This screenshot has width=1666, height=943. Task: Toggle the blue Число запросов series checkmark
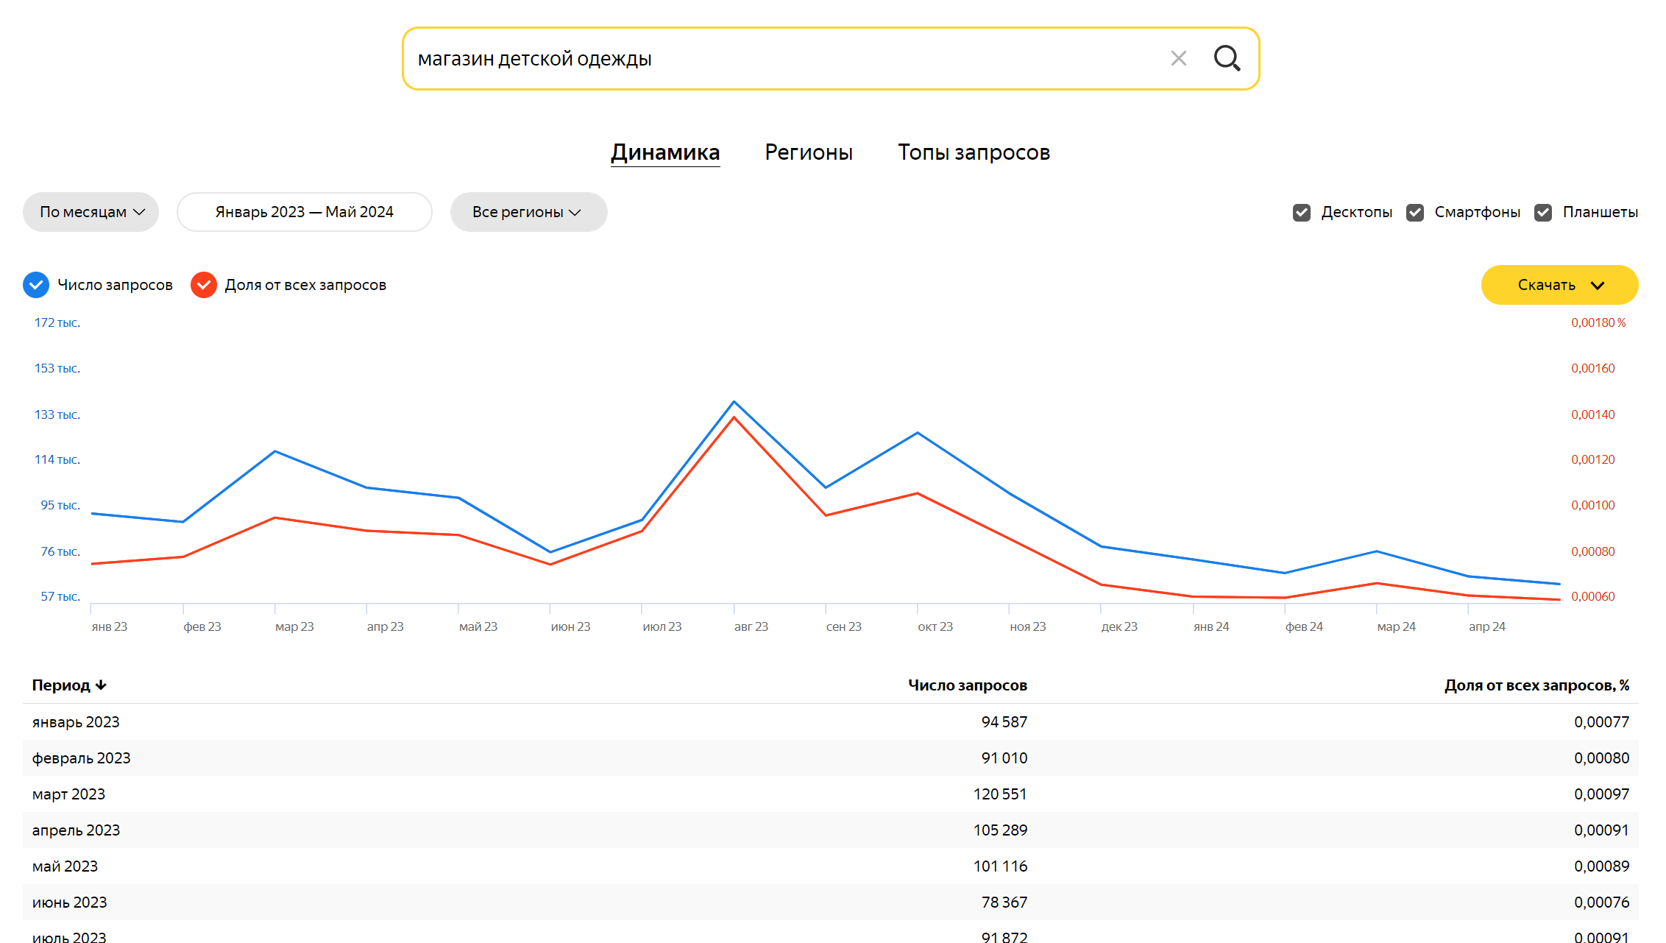pyautogui.click(x=36, y=285)
